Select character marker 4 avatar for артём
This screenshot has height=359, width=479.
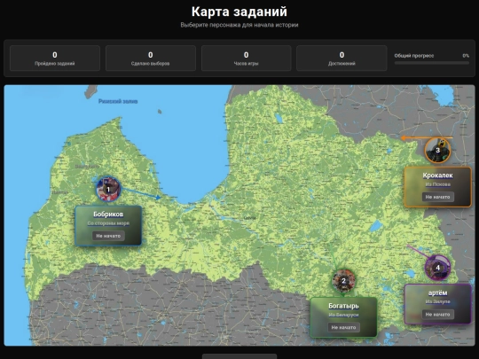coord(437,268)
